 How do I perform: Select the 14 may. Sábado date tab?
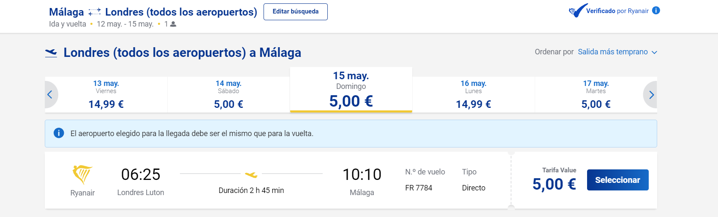click(x=228, y=94)
